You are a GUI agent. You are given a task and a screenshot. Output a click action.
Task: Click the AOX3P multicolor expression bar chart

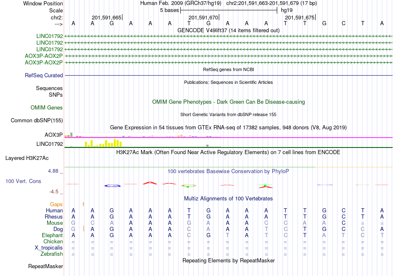click(142, 136)
